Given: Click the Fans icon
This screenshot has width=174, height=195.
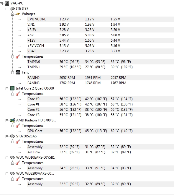Looking at the screenshot, I should 18,72.
